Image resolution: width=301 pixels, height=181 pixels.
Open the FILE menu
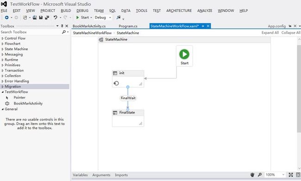coord(4,11)
